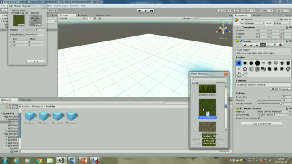Screen dimensions: 292x164
Task: Open the Terrain Settings gear tool
Action: point(280,45)
